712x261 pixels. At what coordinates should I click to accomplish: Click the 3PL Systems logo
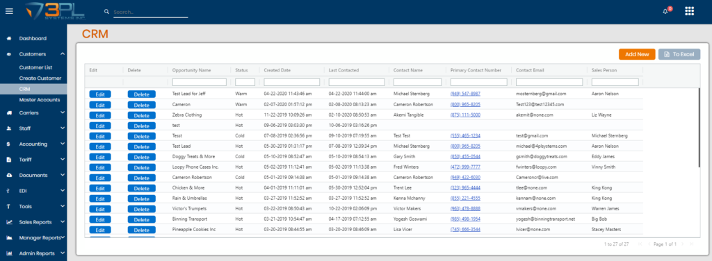click(x=55, y=11)
